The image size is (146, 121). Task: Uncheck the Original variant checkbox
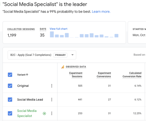tap(10, 86)
